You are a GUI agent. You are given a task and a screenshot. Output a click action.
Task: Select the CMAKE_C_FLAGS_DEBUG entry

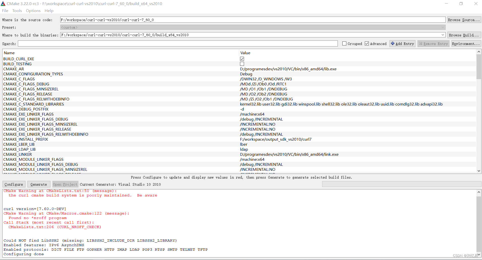26,84
